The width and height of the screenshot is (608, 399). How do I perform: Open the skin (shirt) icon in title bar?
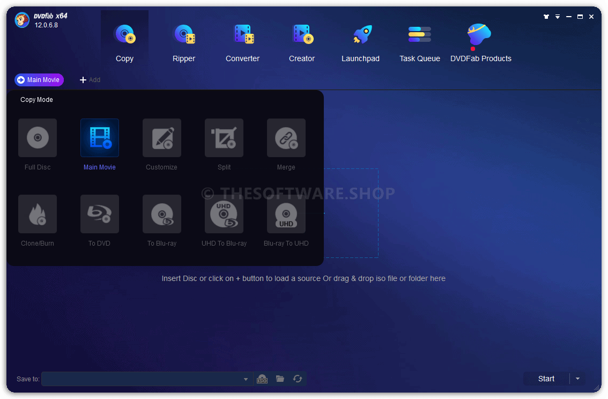point(546,17)
